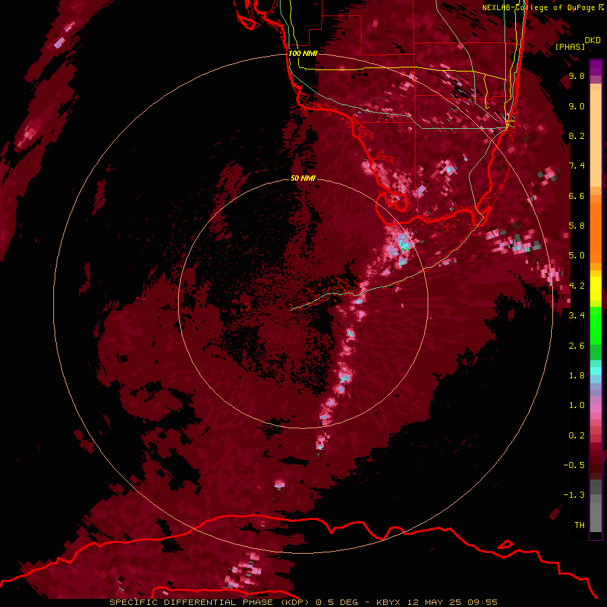Click the 1.0 scale value
The height and width of the screenshot is (607, 607).
click(x=577, y=405)
